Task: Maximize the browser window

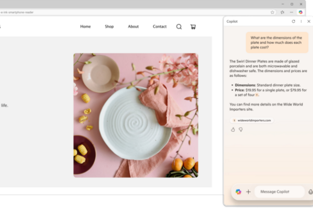Action: 292,4
